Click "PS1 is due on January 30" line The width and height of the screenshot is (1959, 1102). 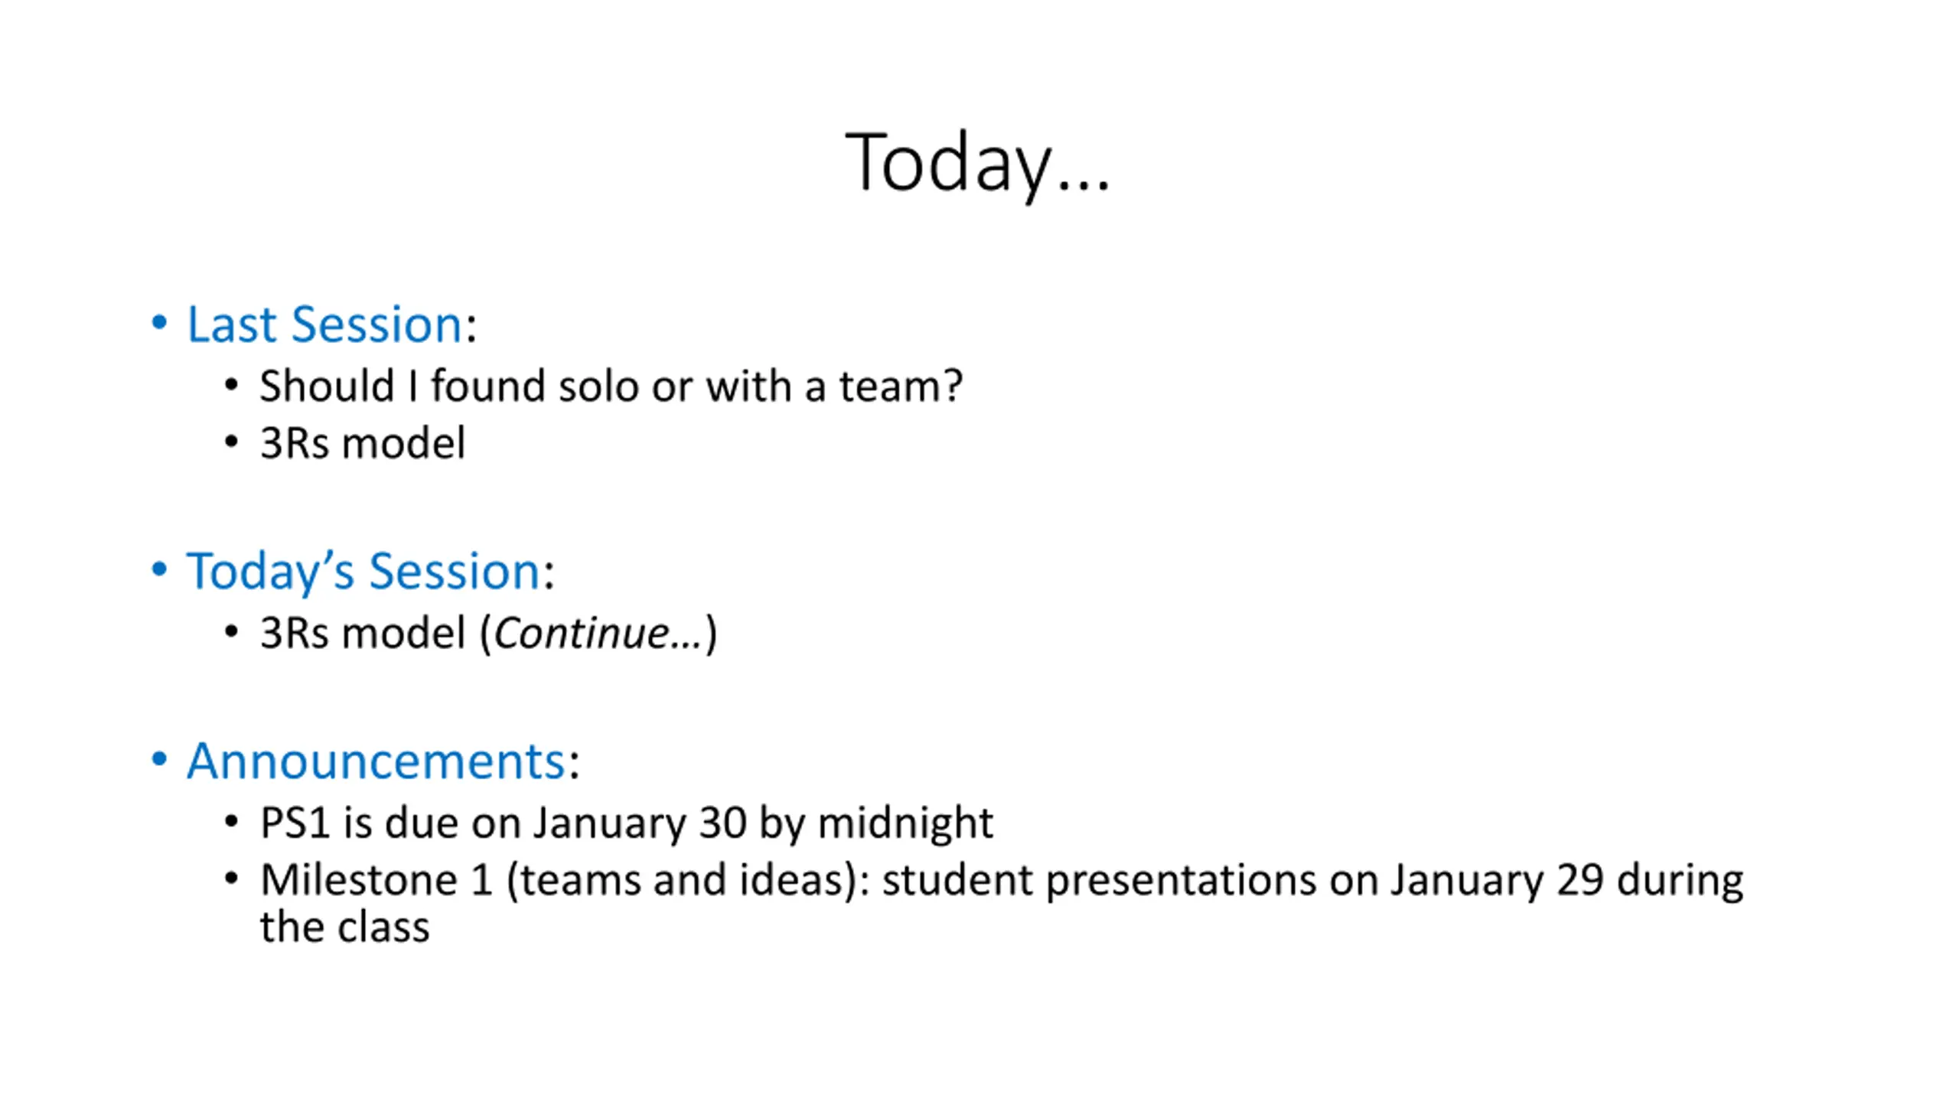pos(503,823)
